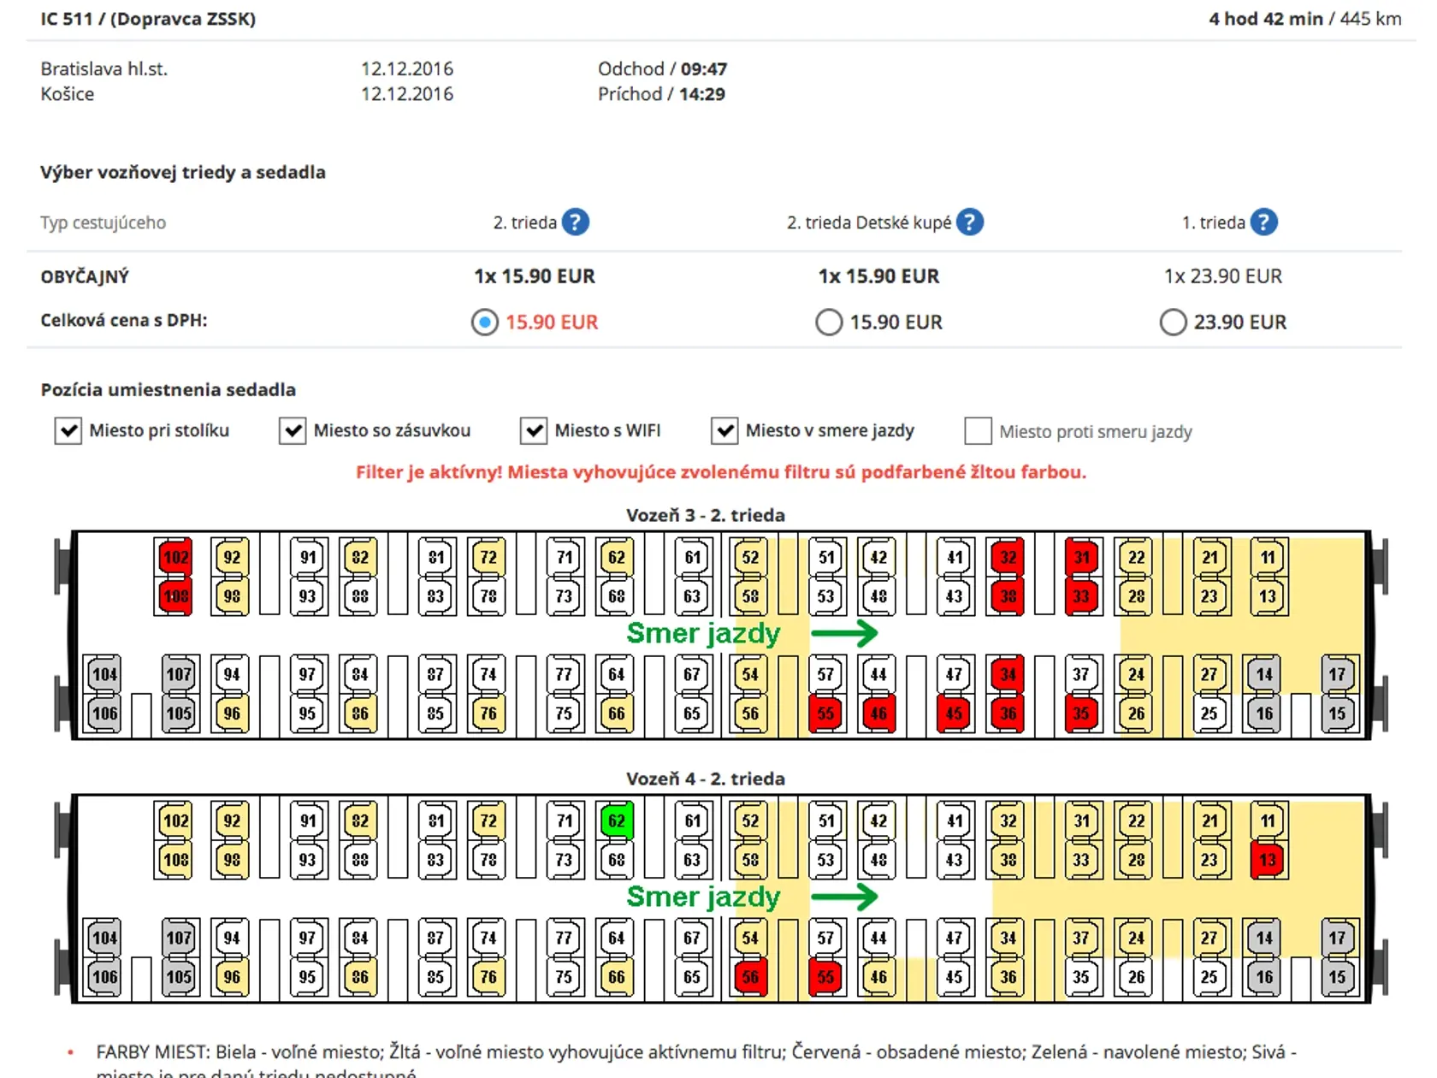Viewport: 1437px width, 1078px height.
Task: Select seat 22 in Vozeň 3
Action: (x=1136, y=557)
